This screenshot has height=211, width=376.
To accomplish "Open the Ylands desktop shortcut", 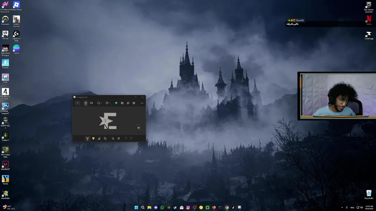I will click(x=5, y=180).
